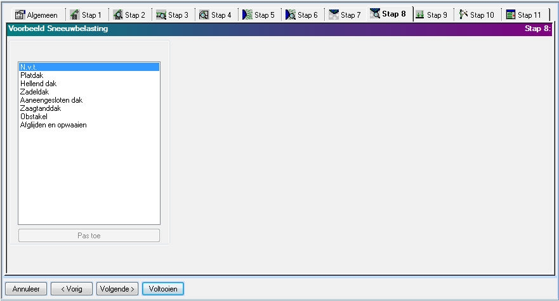The width and height of the screenshot is (559, 301).
Task: Open the Stap 1 tab label
Action: 91,15
